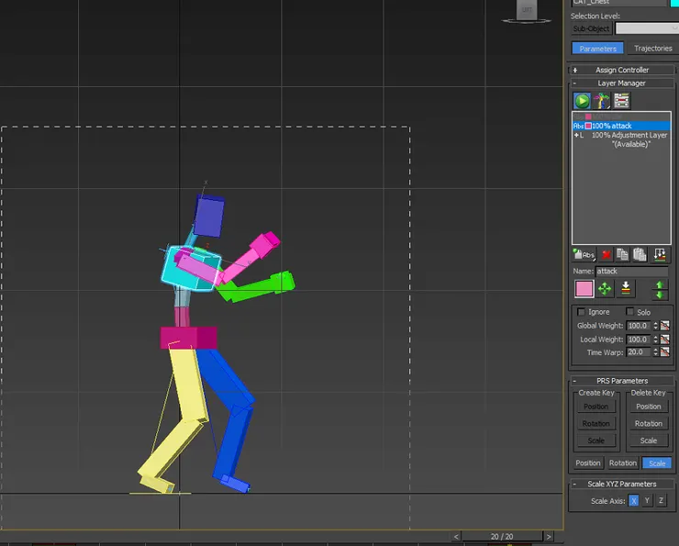Screen dimensions: 679x546
Task: Click Position under Create Key
Action: click(x=596, y=407)
